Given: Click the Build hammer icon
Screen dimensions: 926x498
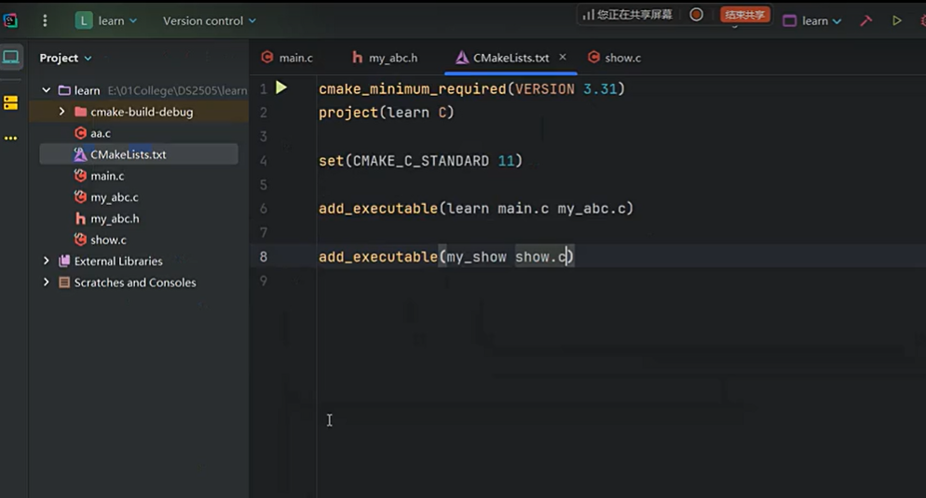Looking at the screenshot, I should (x=865, y=20).
